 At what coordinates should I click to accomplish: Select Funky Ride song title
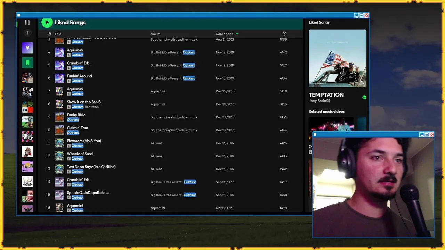coord(76,115)
